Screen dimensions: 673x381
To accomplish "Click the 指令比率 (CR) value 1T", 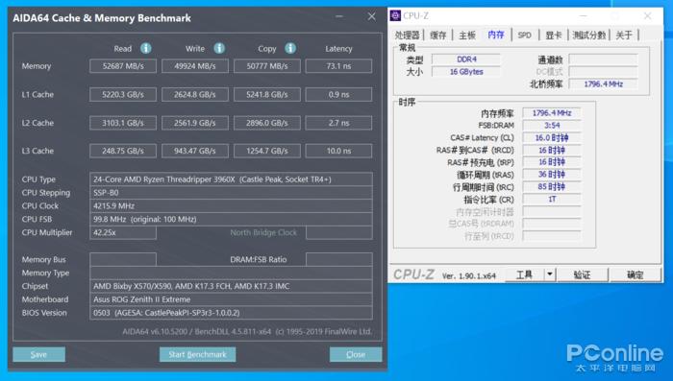I will point(552,200).
